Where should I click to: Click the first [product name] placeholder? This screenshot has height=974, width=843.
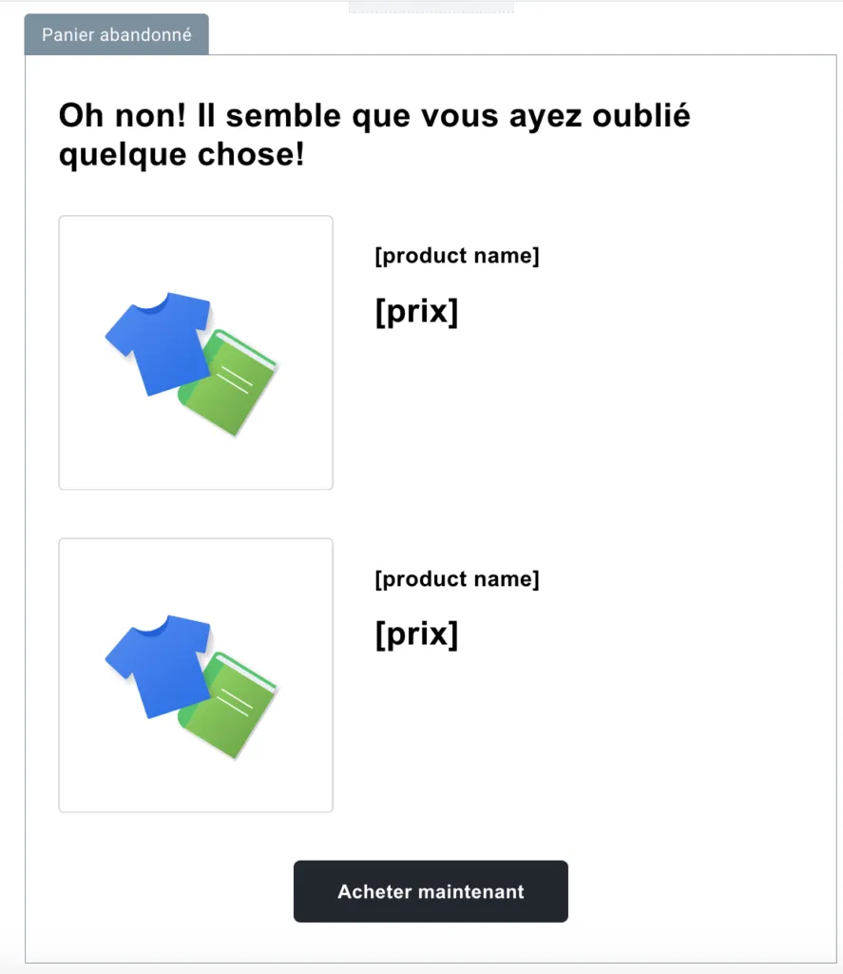point(457,255)
